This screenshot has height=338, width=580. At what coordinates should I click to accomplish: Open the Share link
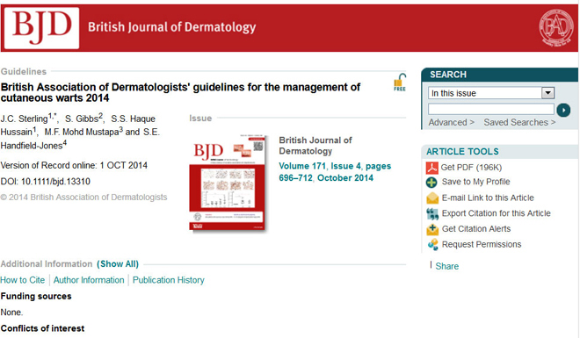446,266
